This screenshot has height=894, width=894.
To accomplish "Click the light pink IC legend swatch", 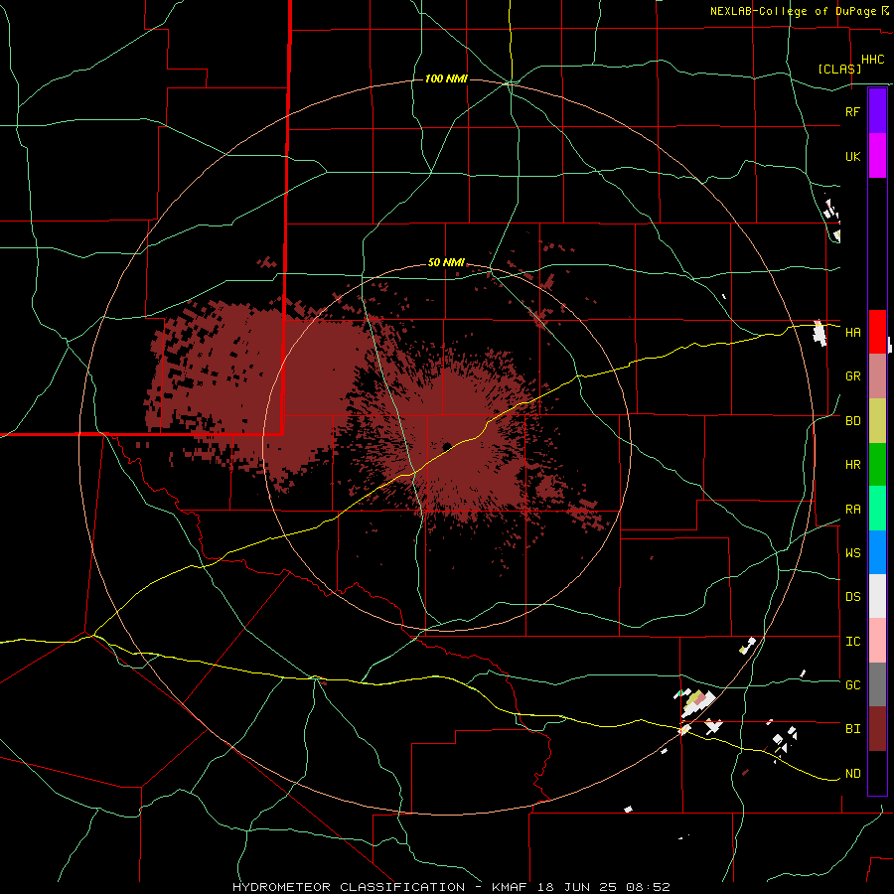I will (x=877, y=641).
